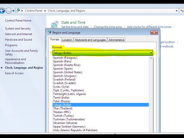The image size is (184, 138).
Task: Click the Region and Language globe icon
Action: (50, 33)
